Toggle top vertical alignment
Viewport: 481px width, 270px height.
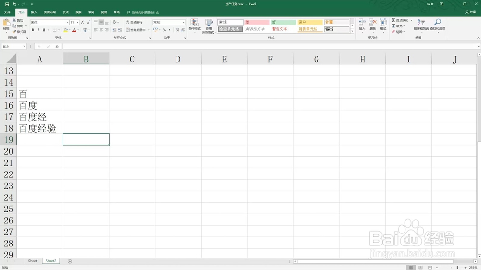click(x=96, y=22)
